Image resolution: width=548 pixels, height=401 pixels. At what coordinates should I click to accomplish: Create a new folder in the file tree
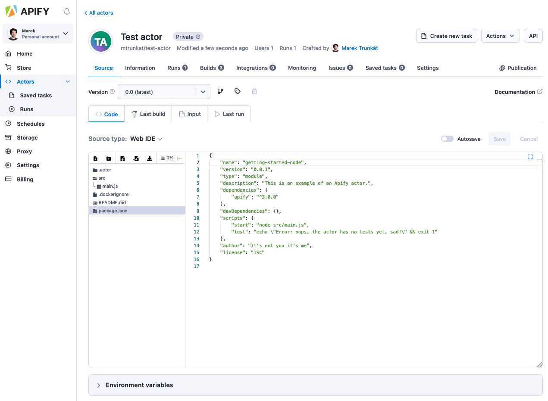click(109, 158)
